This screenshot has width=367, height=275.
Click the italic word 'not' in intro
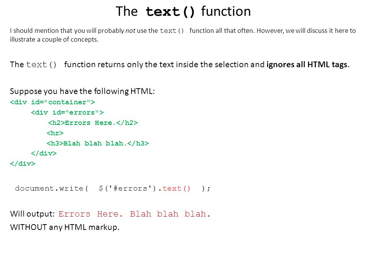click(x=130, y=31)
